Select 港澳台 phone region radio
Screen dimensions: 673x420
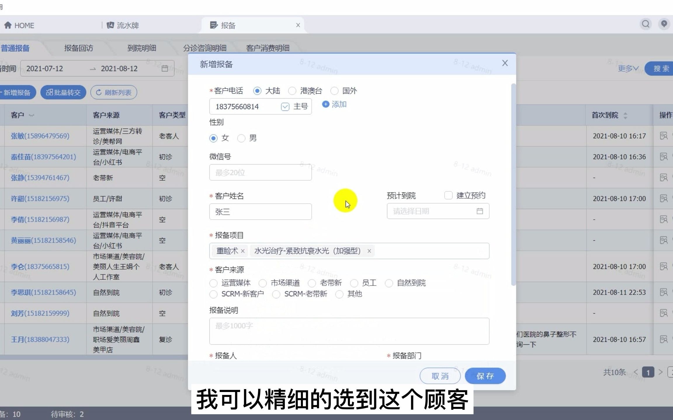tap(292, 91)
